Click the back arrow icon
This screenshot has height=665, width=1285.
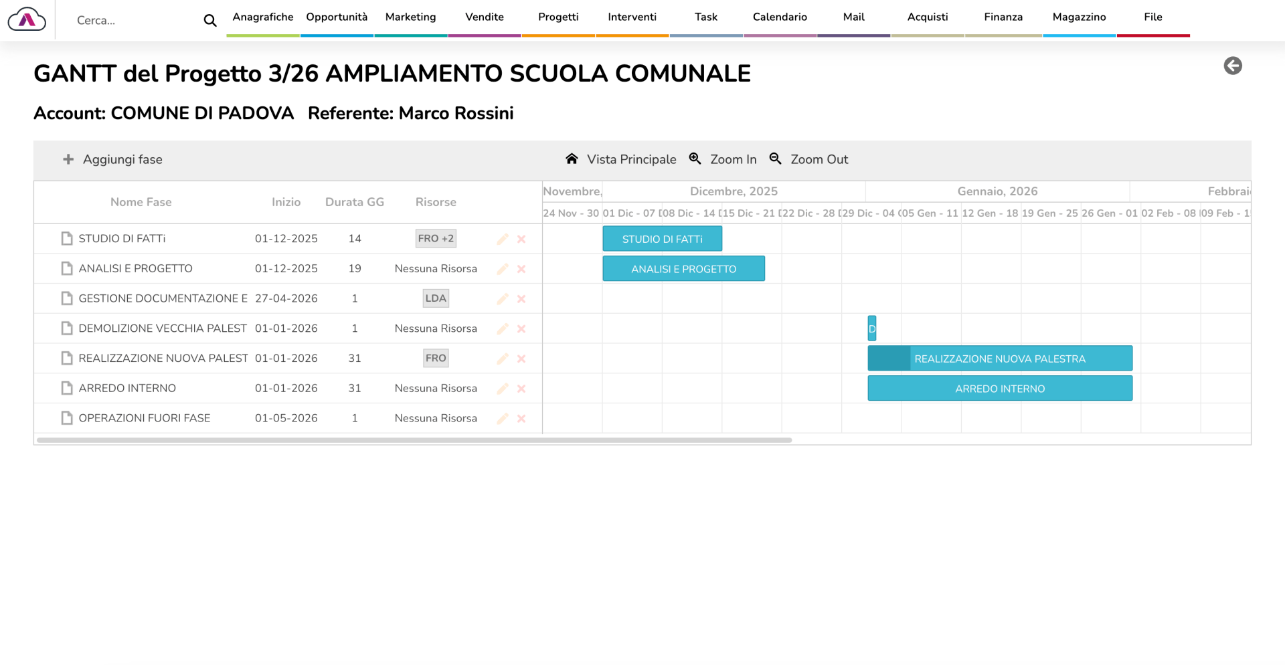point(1232,66)
